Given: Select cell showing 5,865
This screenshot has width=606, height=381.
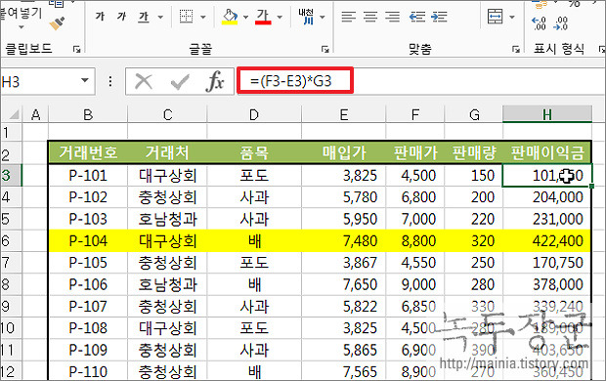Looking at the screenshot, I should (x=344, y=350).
